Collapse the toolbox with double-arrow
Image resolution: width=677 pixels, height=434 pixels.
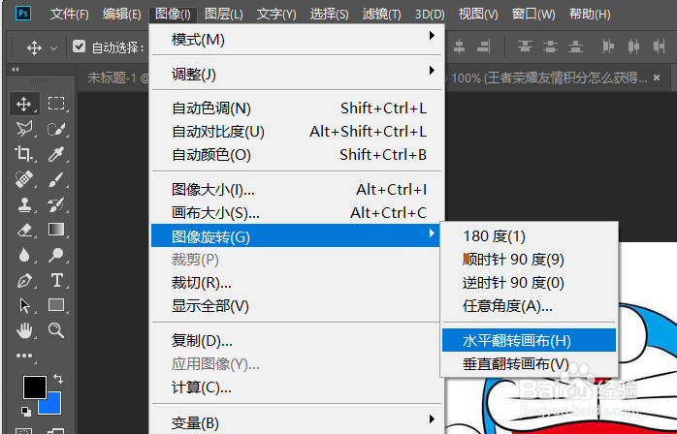coord(16,69)
